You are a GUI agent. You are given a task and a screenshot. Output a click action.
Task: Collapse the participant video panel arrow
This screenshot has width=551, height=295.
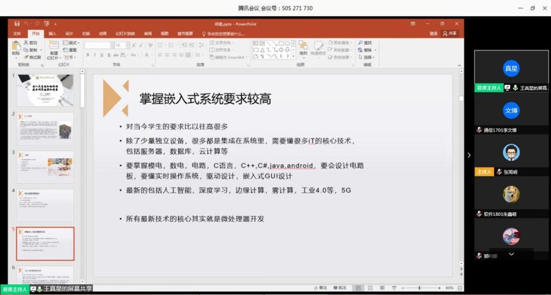pos(469,155)
